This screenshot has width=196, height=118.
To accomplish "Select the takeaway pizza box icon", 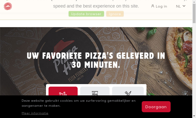I will (x=95, y=93).
